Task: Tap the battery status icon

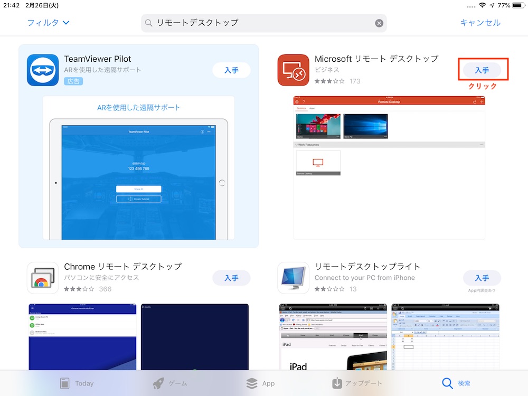Action: [518, 5]
